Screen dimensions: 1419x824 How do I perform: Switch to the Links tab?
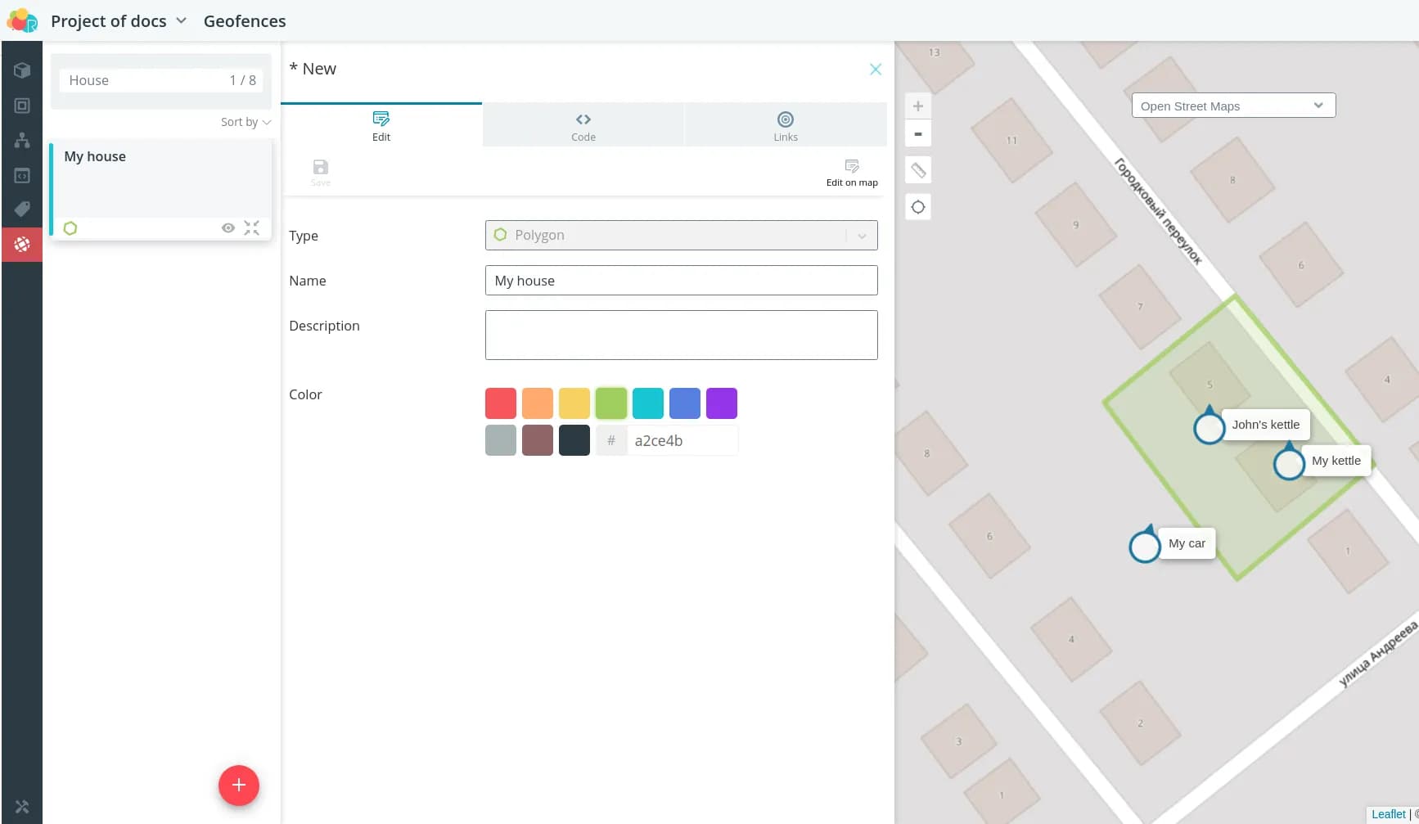point(786,126)
